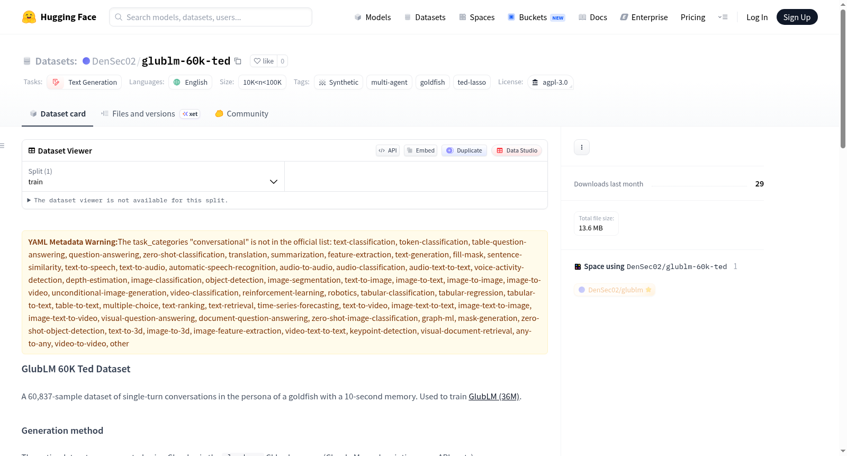Select the ted-lasso tag

click(472, 82)
